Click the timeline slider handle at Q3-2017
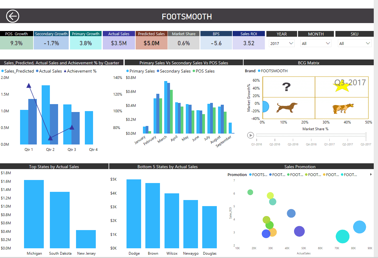This screenshot has height=258, width=378. (366, 135)
